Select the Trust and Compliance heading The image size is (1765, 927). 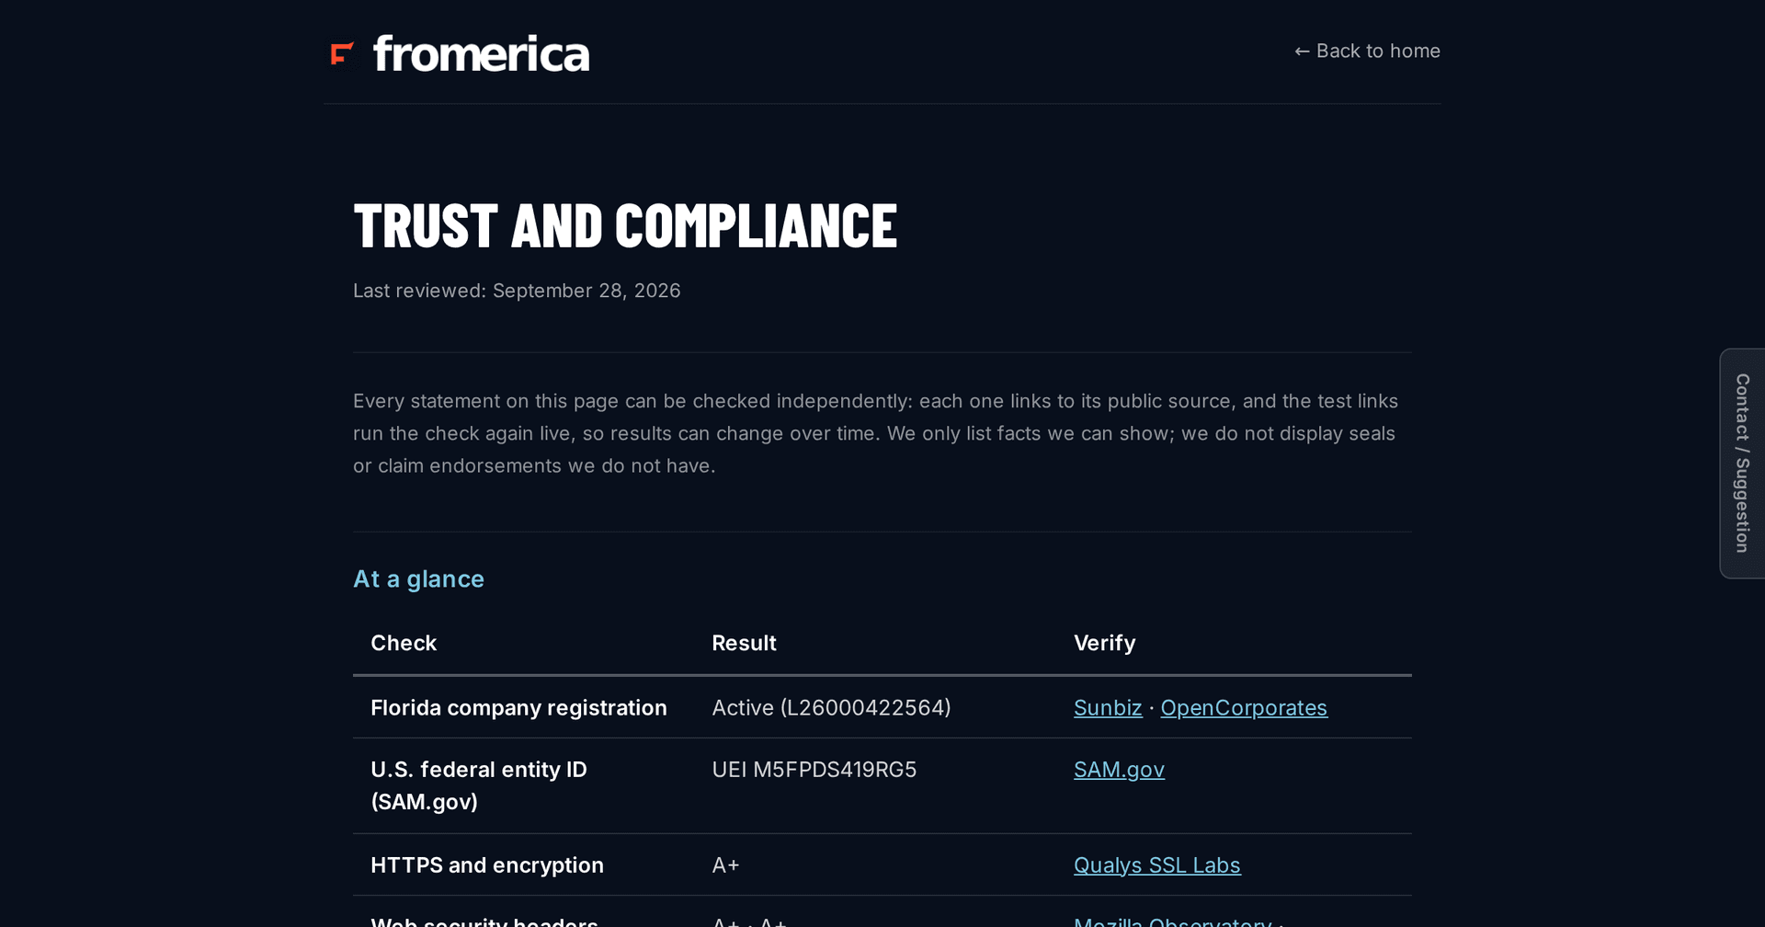[625, 225]
